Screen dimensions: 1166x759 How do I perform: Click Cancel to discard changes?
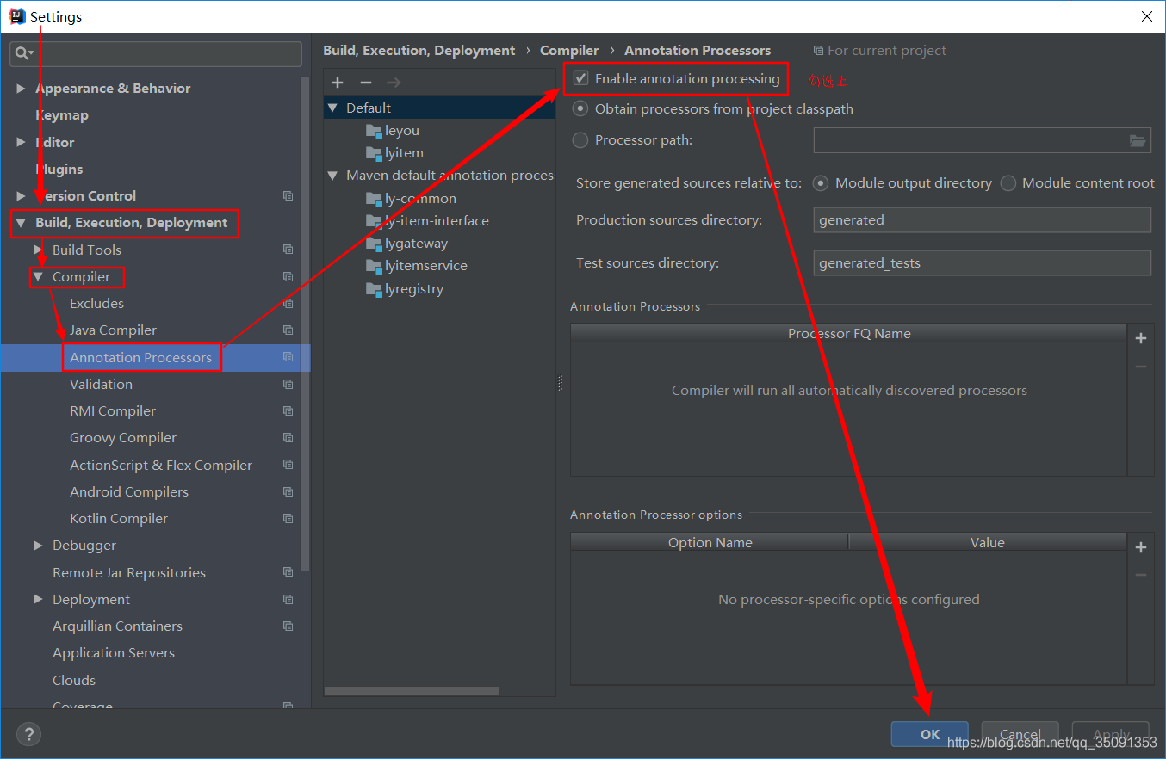(x=1020, y=734)
